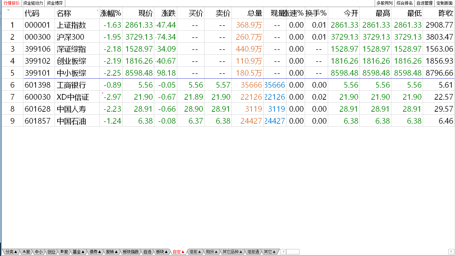This screenshot has height=256, width=455.
Task: Open the 港股▲ bottom tab menu
Action: [x=196, y=252]
